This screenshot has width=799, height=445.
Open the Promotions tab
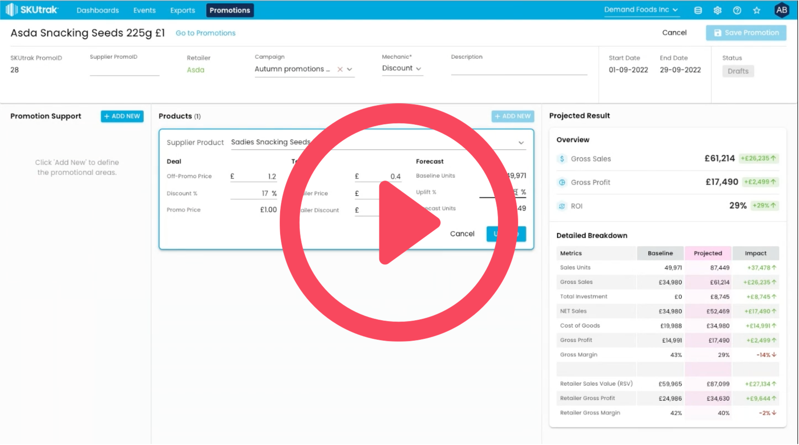[230, 10]
